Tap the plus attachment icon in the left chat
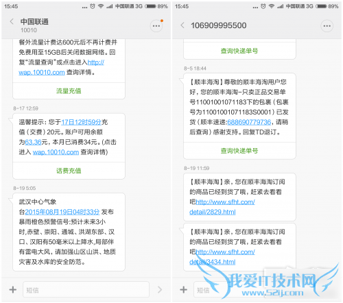 coord(13,290)
